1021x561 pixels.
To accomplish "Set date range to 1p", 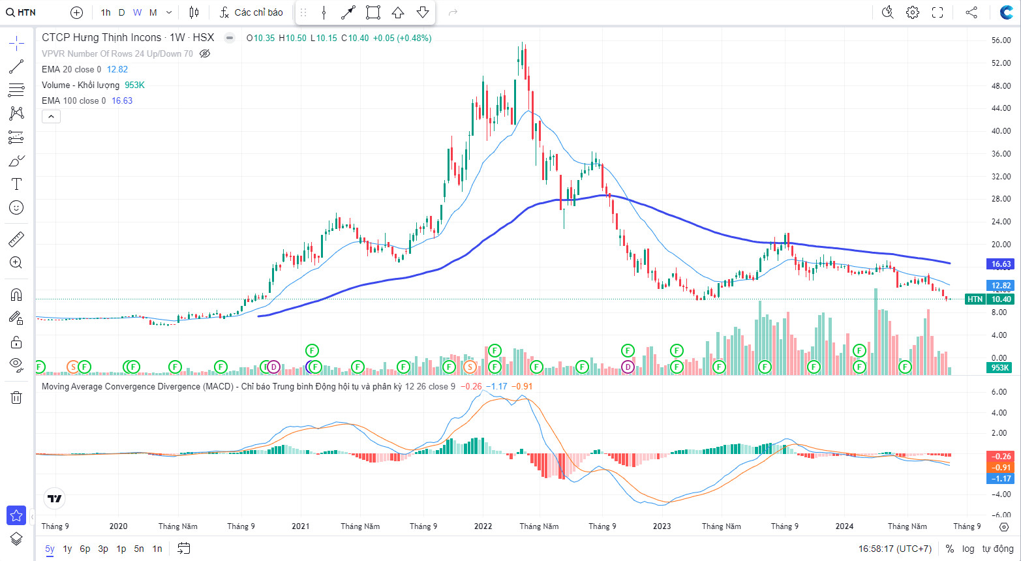I will point(121,549).
